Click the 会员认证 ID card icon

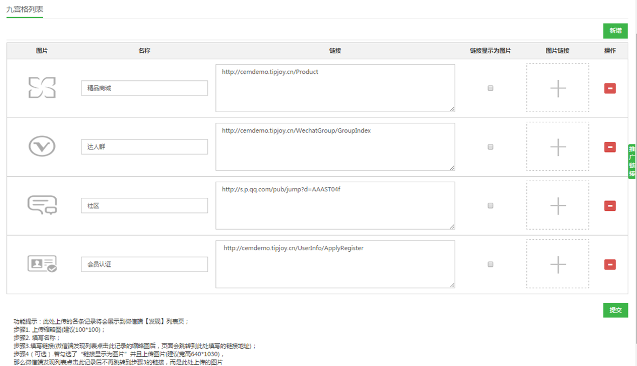(x=42, y=264)
